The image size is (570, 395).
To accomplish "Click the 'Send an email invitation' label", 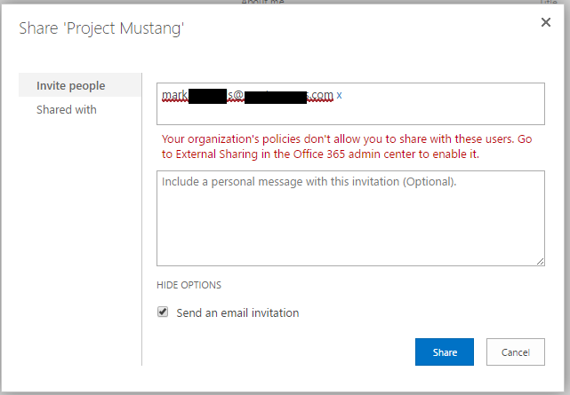I will pyautogui.click(x=237, y=312).
